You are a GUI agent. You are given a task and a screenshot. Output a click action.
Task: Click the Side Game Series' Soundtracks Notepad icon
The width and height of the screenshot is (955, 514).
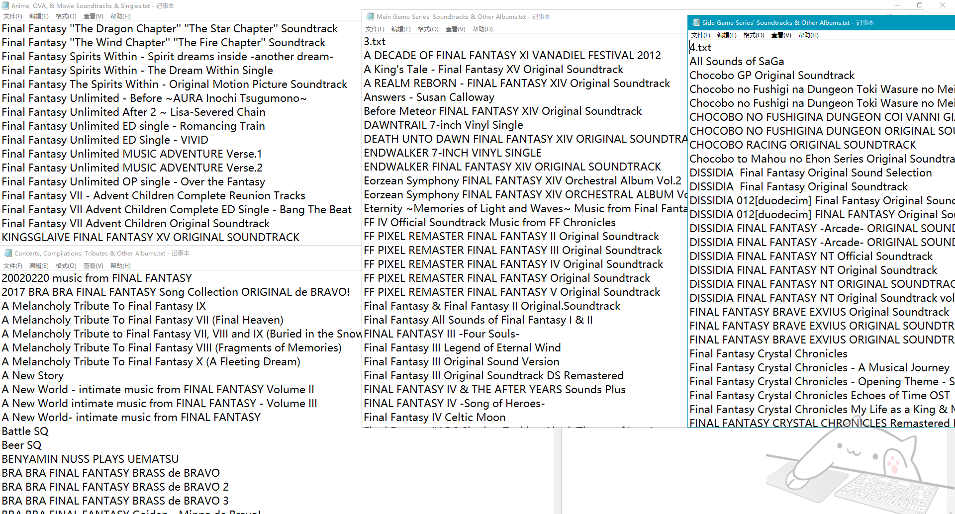tap(696, 22)
